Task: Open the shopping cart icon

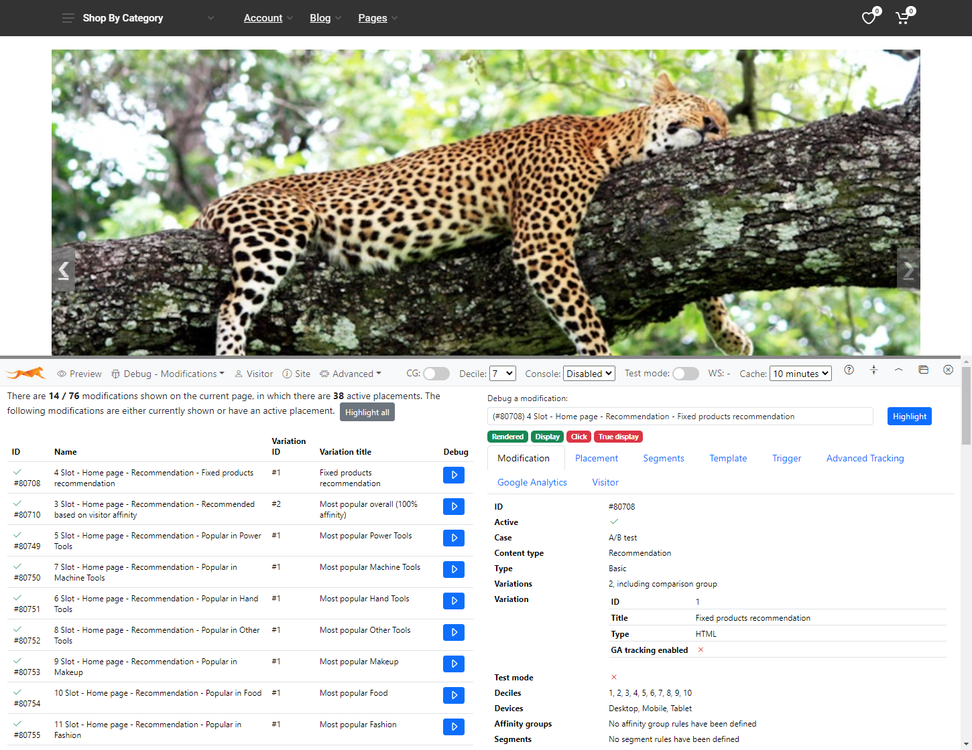Action: [903, 18]
